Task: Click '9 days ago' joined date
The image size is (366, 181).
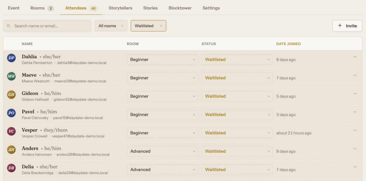Action: 286,151
